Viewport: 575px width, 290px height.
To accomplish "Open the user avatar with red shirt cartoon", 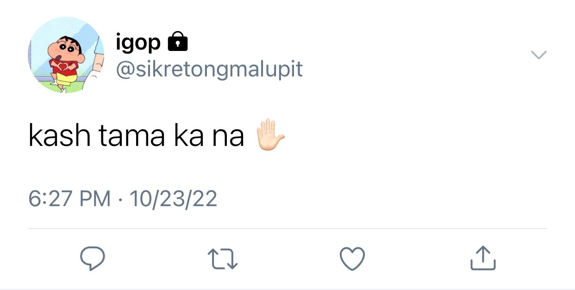I will click(66, 55).
